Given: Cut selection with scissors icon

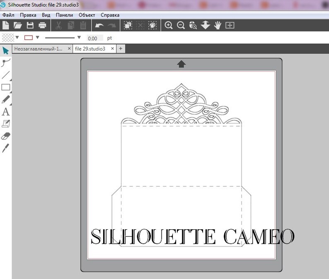Looking at the screenshot, I should click(58, 25).
